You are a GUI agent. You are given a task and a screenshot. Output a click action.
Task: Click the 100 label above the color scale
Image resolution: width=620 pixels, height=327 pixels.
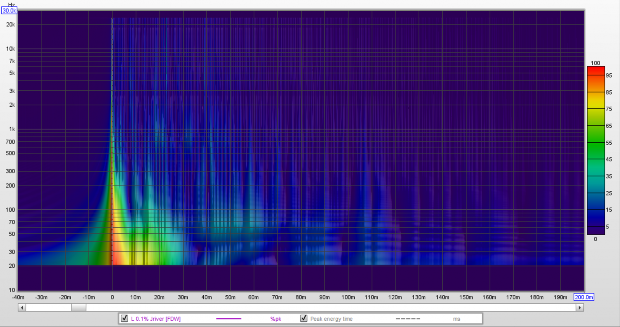pyautogui.click(x=595, y=63)
